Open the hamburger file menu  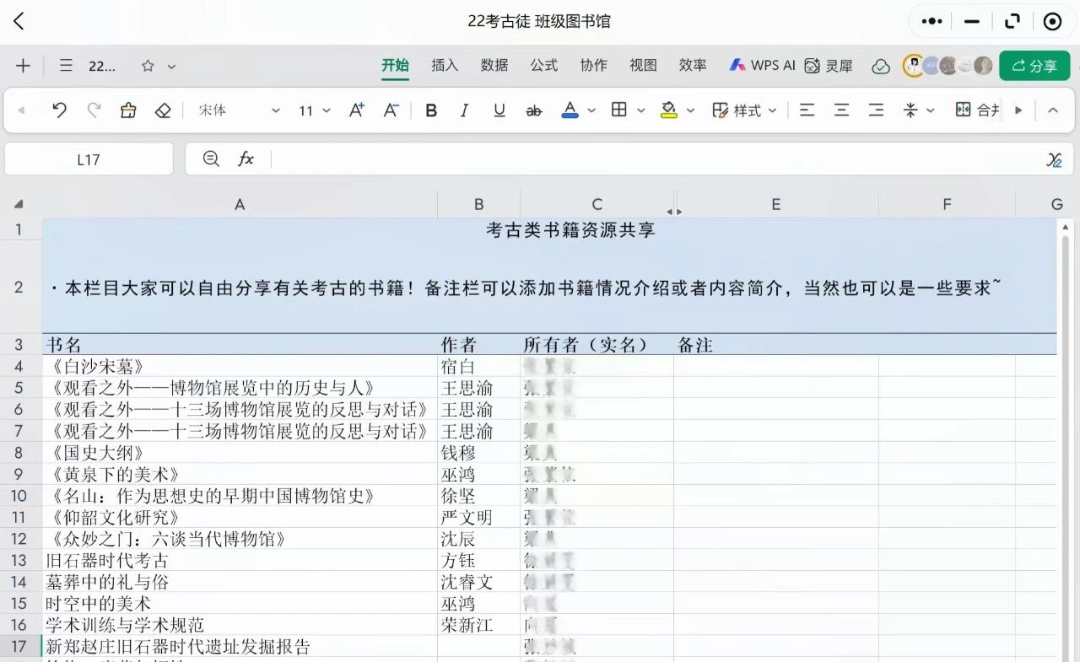[66, 66]
